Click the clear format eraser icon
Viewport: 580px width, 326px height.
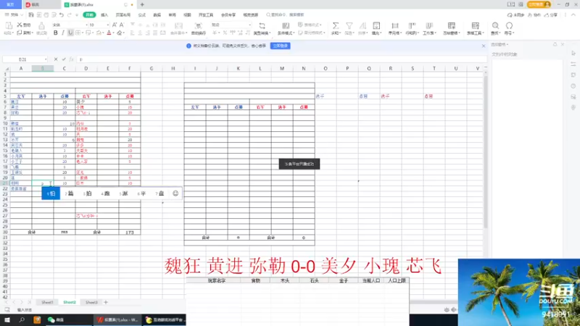click(x=120, y=33)
